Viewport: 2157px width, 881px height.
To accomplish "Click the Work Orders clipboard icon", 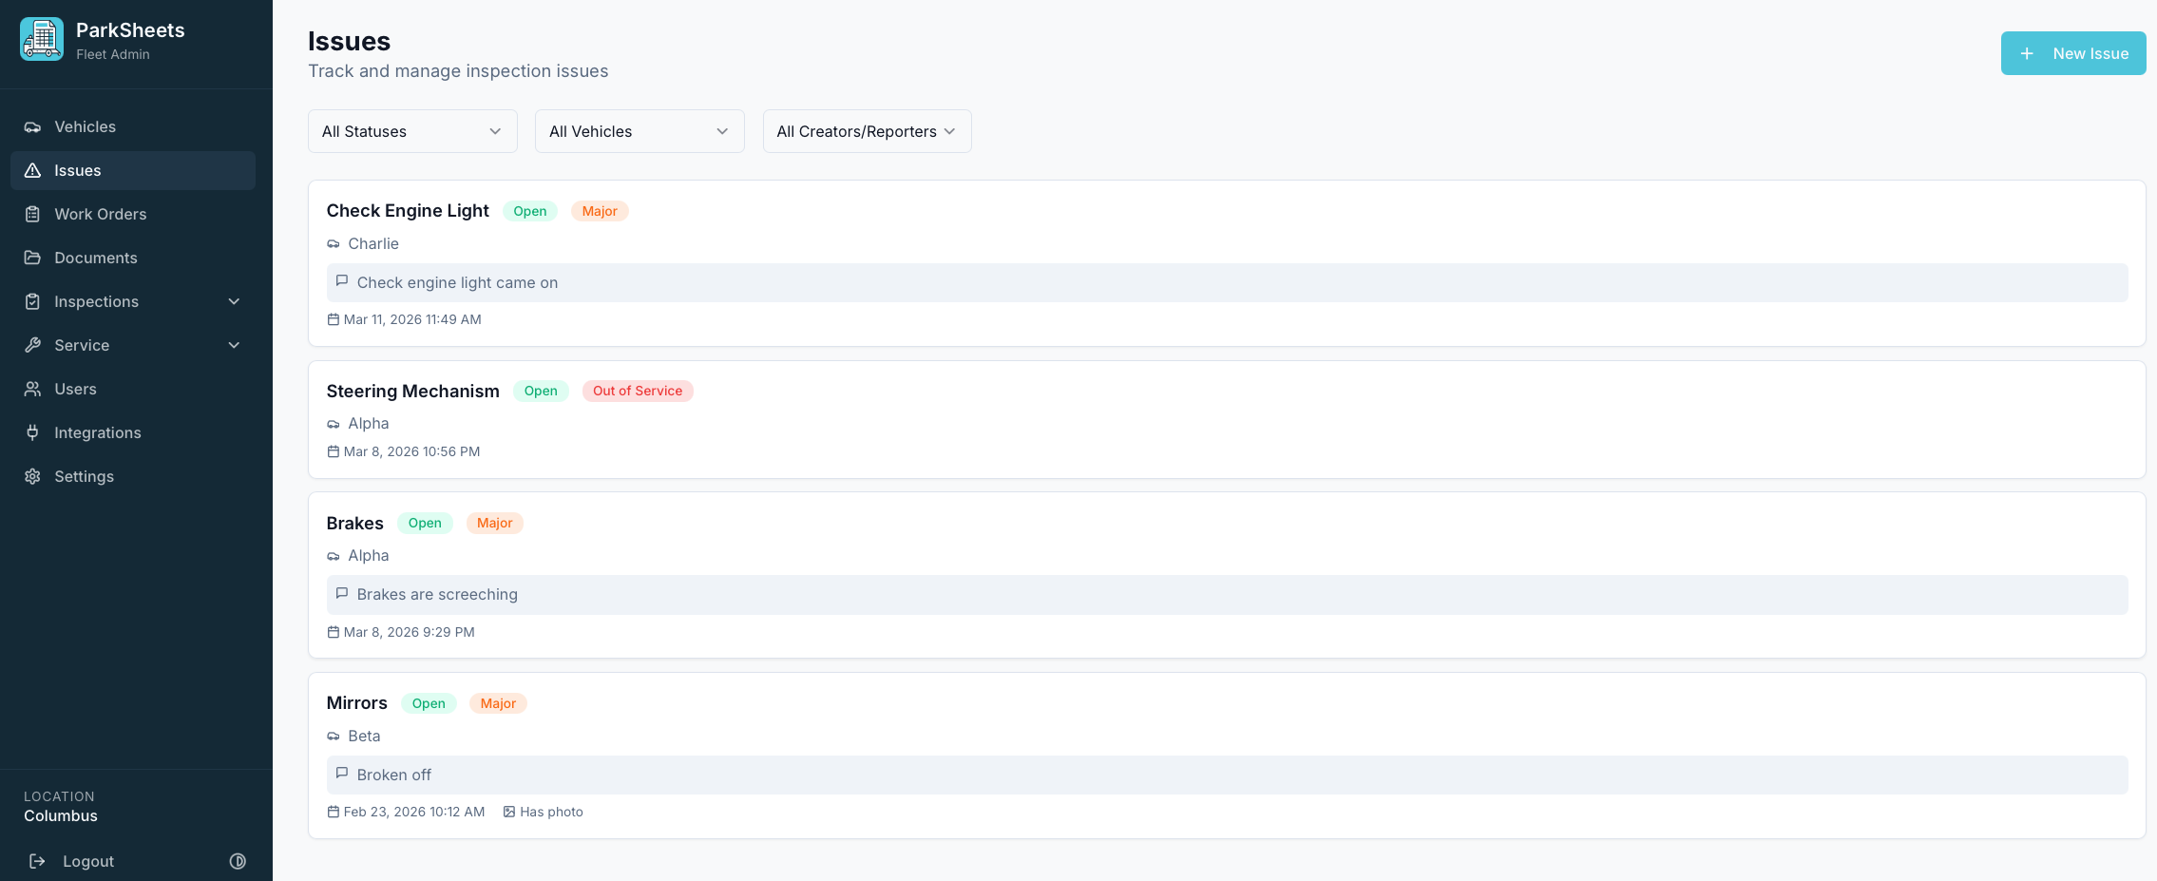I will (x=32, y=215).
